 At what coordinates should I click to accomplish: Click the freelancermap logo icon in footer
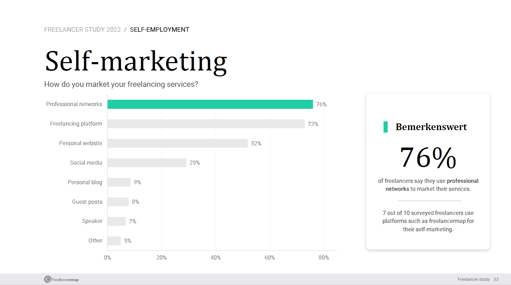click(48, 279)
